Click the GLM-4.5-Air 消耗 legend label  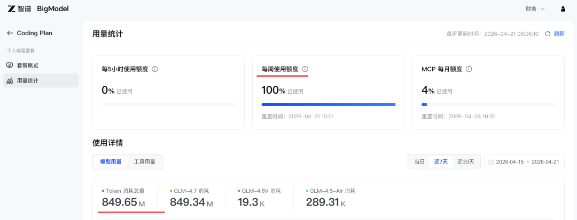tap(332, 191)
